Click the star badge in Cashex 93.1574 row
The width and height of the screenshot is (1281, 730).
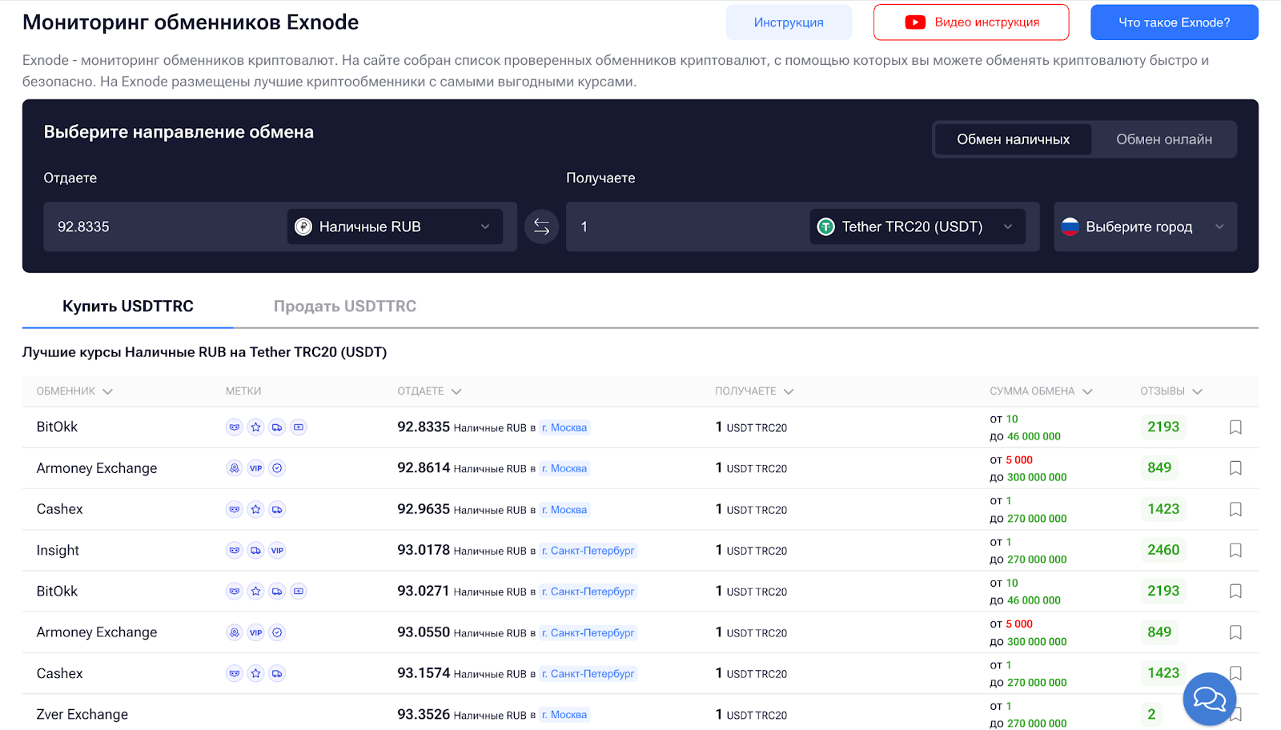256,674
